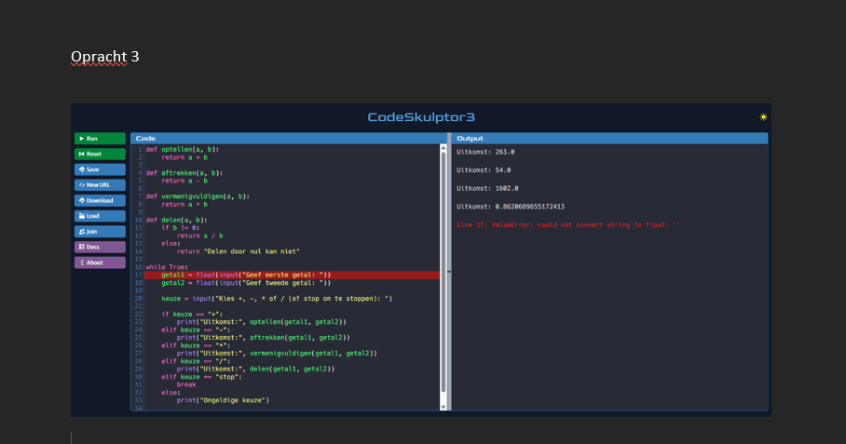Click the Code panel header

289,138
